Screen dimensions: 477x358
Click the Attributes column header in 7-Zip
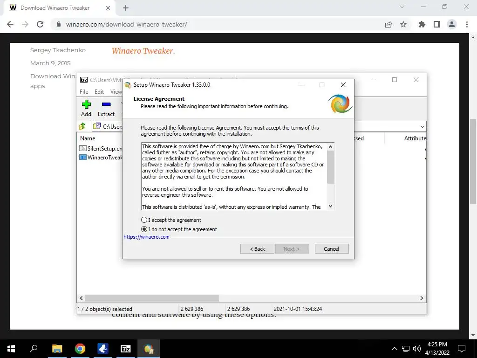pos(415,138)
